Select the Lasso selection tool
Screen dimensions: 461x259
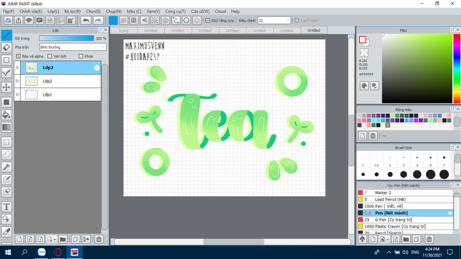coord(6,155)
